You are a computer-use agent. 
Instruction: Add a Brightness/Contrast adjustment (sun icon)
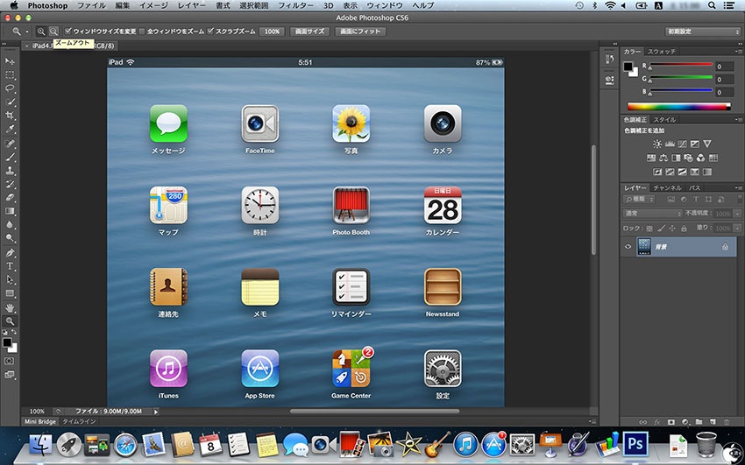pyautogui.click(x=657, y=144)
